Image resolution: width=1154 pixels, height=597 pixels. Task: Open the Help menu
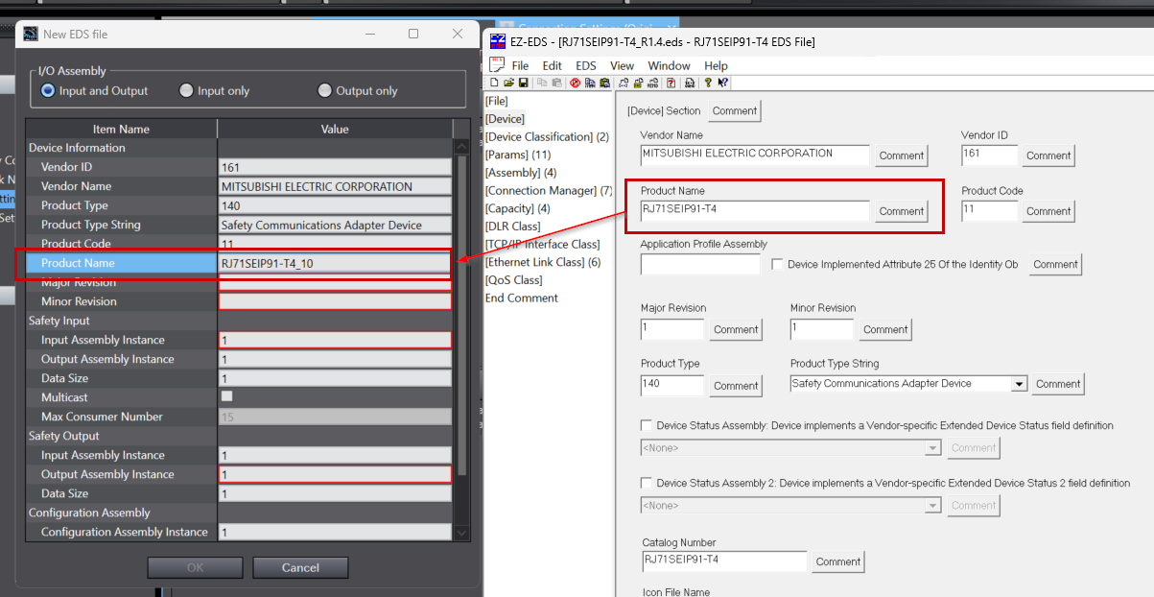(716, 65)
